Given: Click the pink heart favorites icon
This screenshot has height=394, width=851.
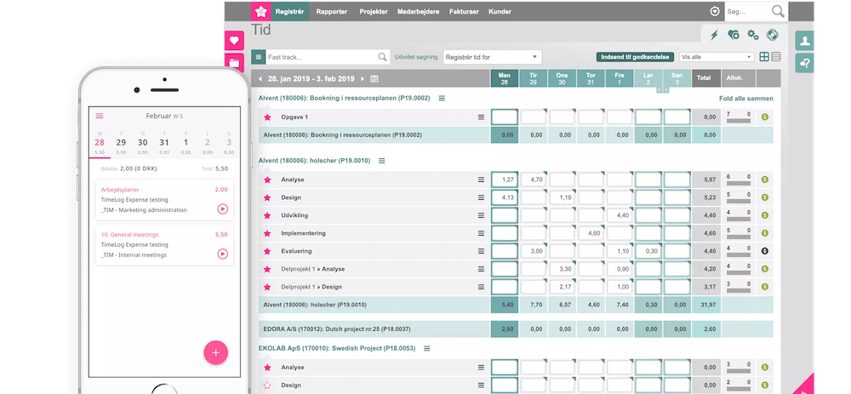Looking at the screenshot, I should pyautogui.click(x=234, y=41).
